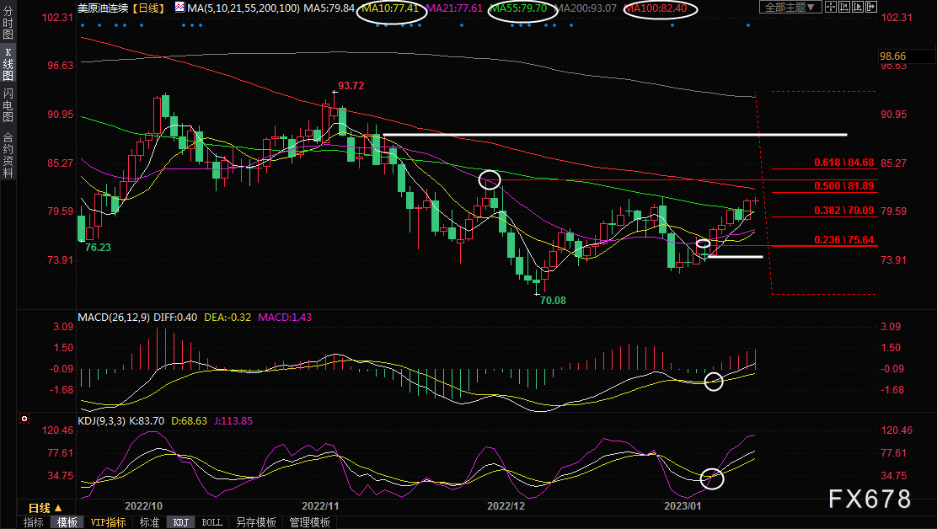Click the step-back chart axis icon

click(844, 7)
